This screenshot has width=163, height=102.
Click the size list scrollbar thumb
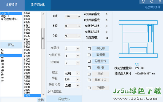43,38
